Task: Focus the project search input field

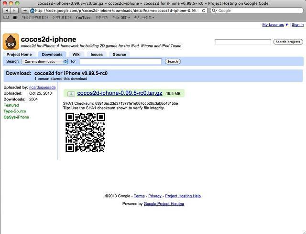Action: pos(243,42)
